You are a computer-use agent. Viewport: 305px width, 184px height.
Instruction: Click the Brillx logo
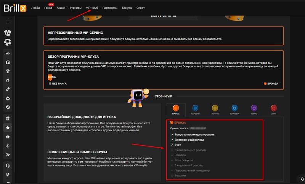click(x=15, y=7)
